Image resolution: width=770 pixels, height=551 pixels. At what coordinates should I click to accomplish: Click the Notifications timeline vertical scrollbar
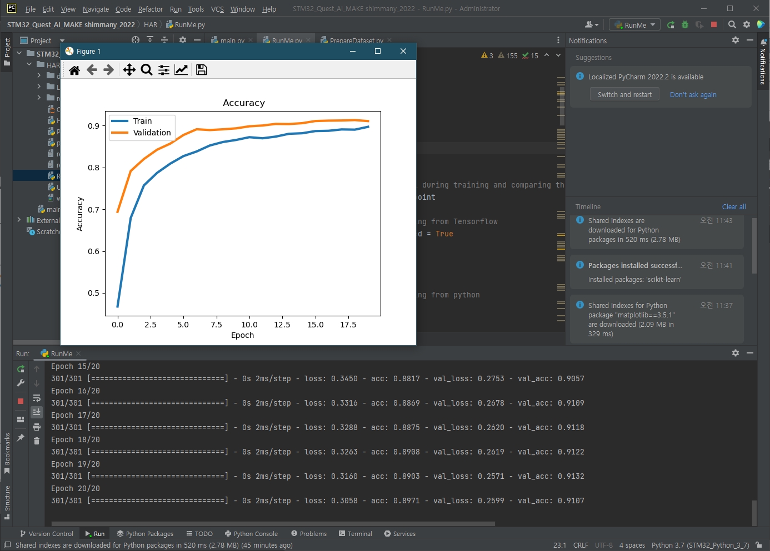(754, 246)
